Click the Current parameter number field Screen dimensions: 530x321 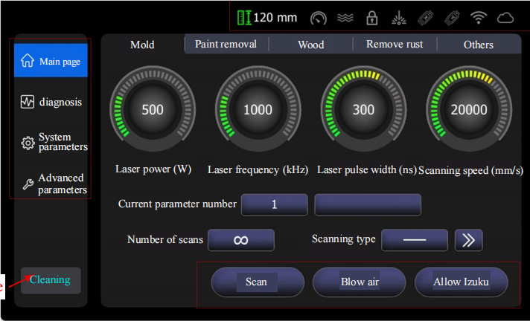click(274, 204)
